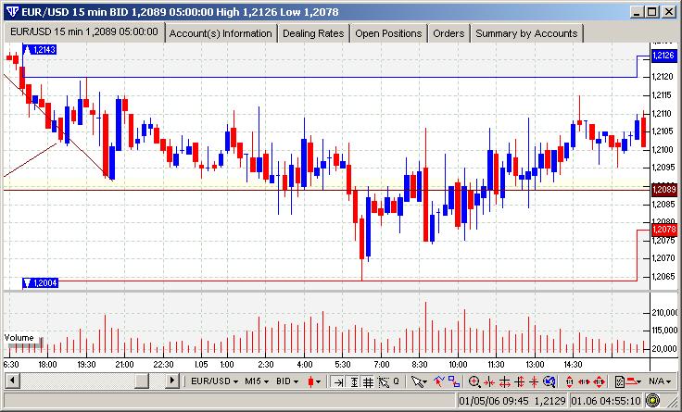Click the zoom-in magnifier icon
The image size is (682, 412).
(474, 381)
